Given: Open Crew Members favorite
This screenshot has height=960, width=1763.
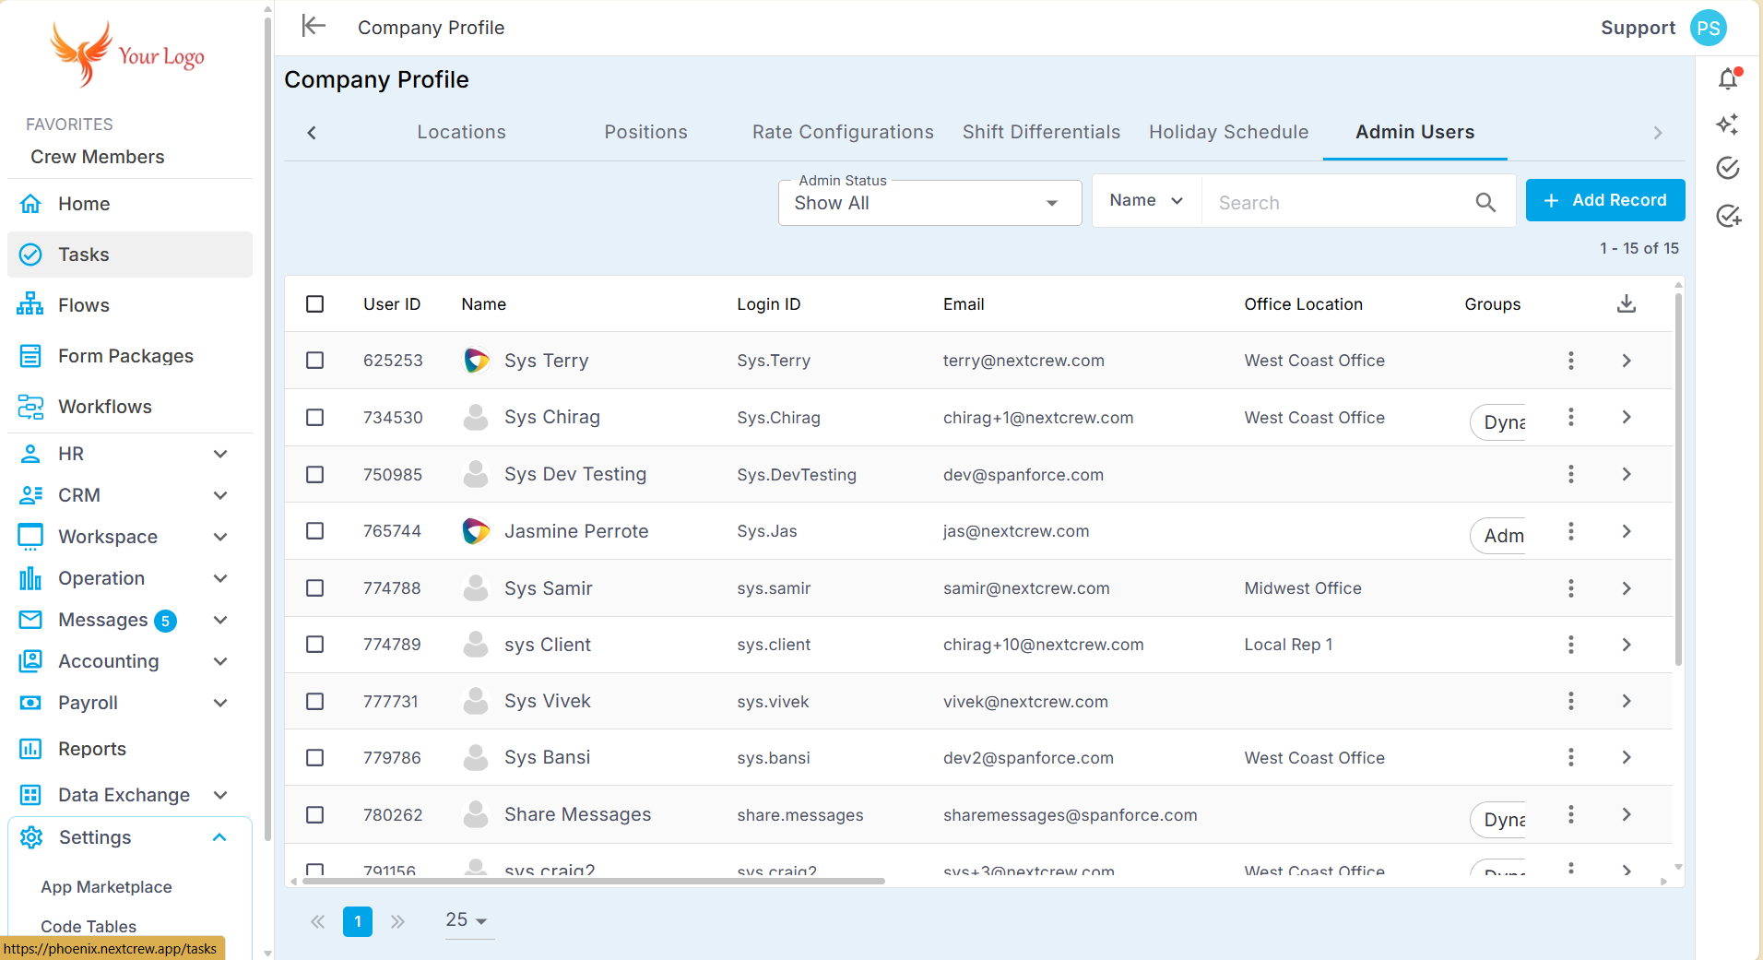Looking at the screenshot, I should [97, 157].
